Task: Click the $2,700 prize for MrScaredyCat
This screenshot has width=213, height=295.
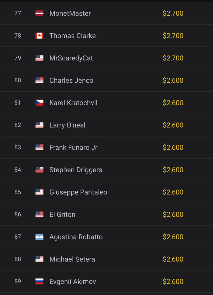Action: click(x=173, y=58)
